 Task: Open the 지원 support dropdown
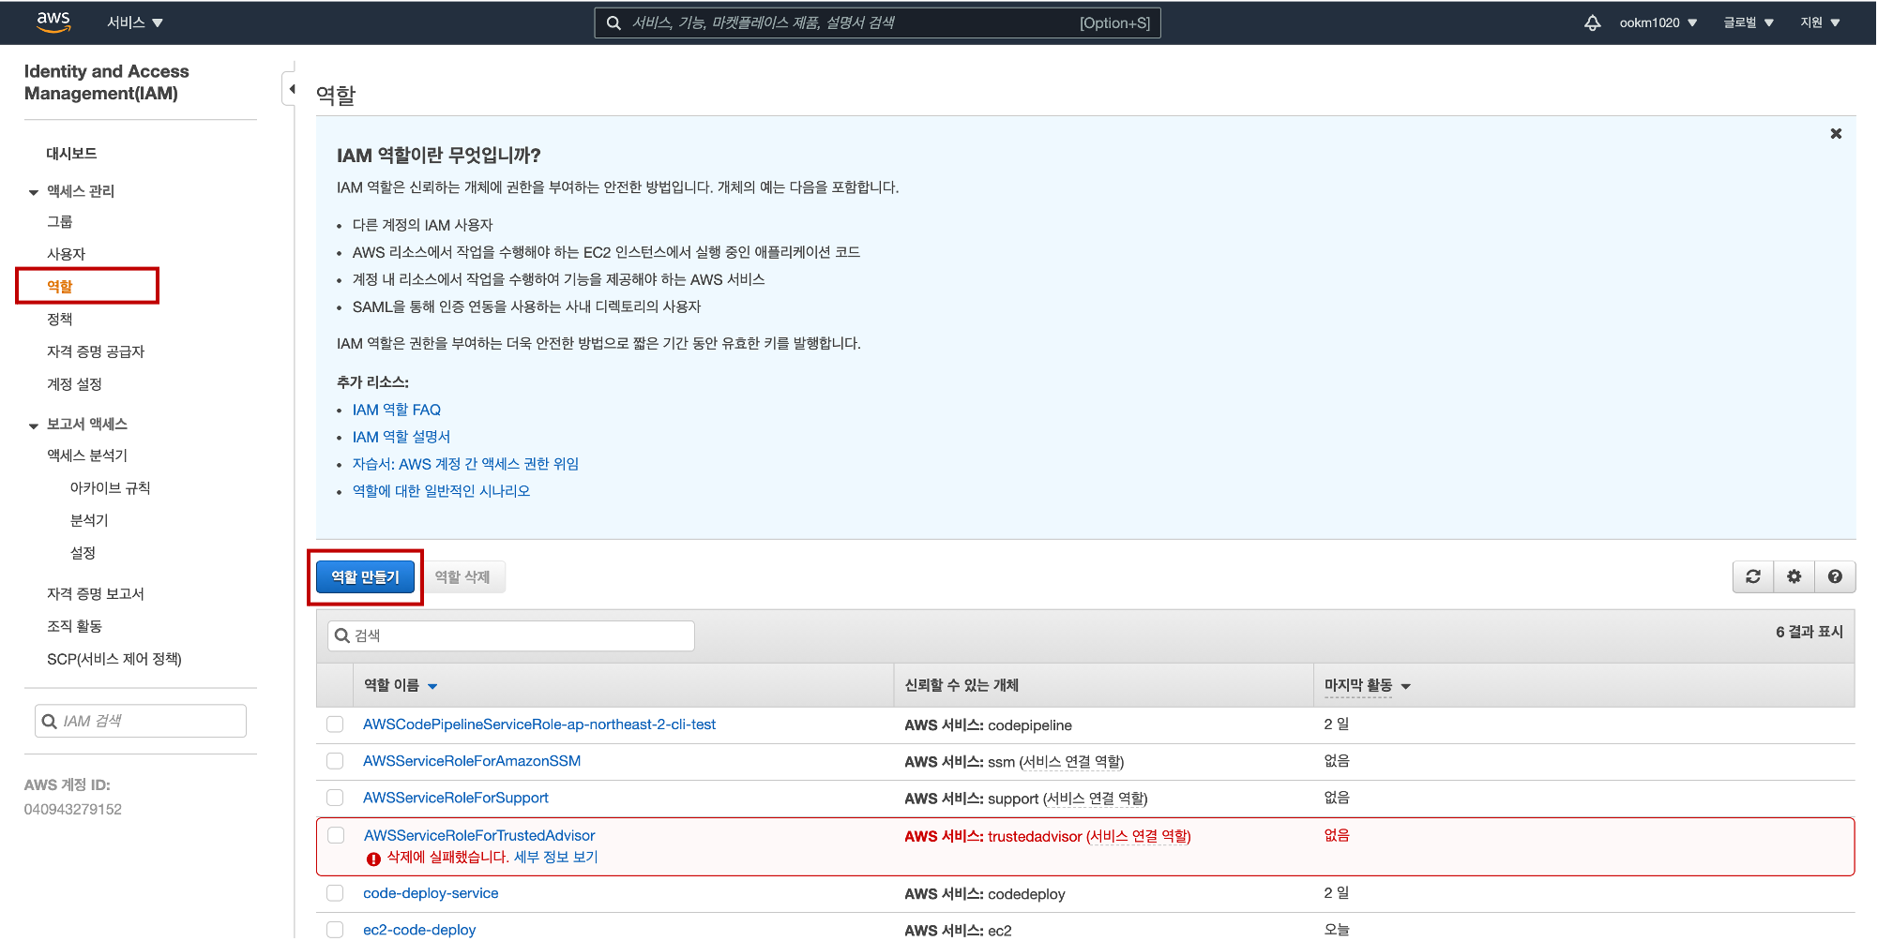pyautogui.click(x=1820, y=22)
